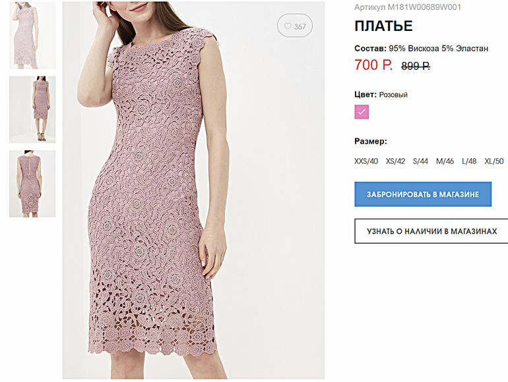Click Узнать о наличии в магазинах button
The image size is (508, 382).
(432, 232)
